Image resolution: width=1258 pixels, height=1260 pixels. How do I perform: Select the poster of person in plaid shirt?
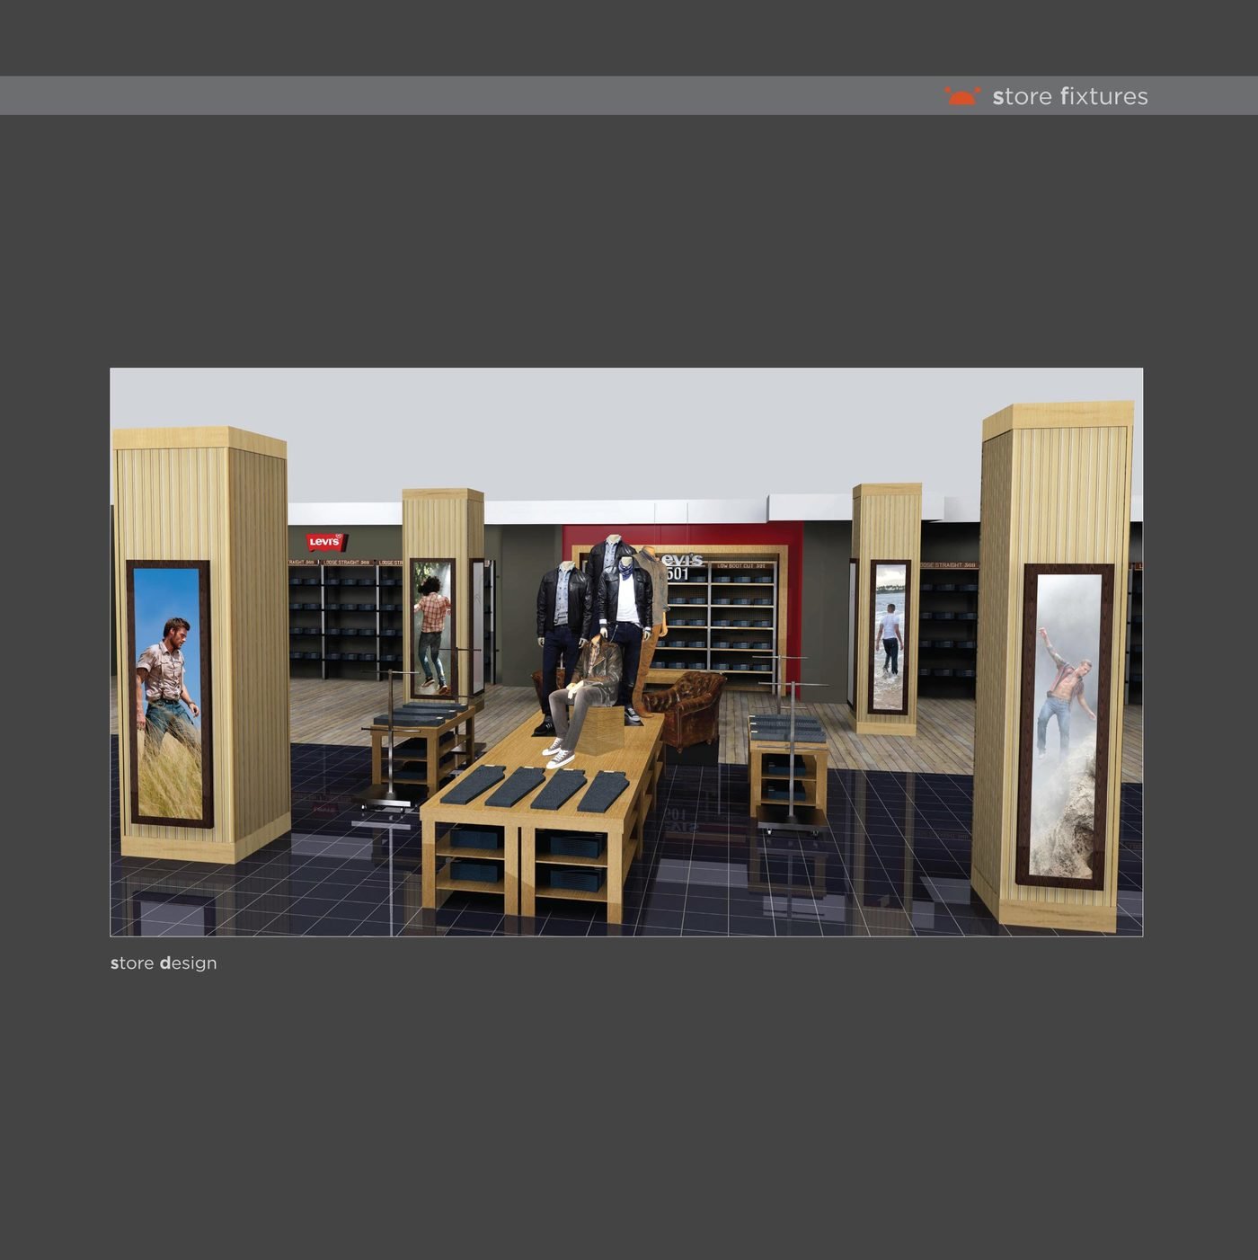[433, 627]
